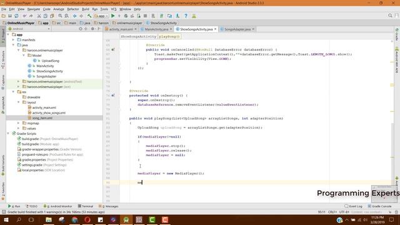The image size is (400, 225).
Task: Click the Opera icon in taskbar
Action: 87,219
